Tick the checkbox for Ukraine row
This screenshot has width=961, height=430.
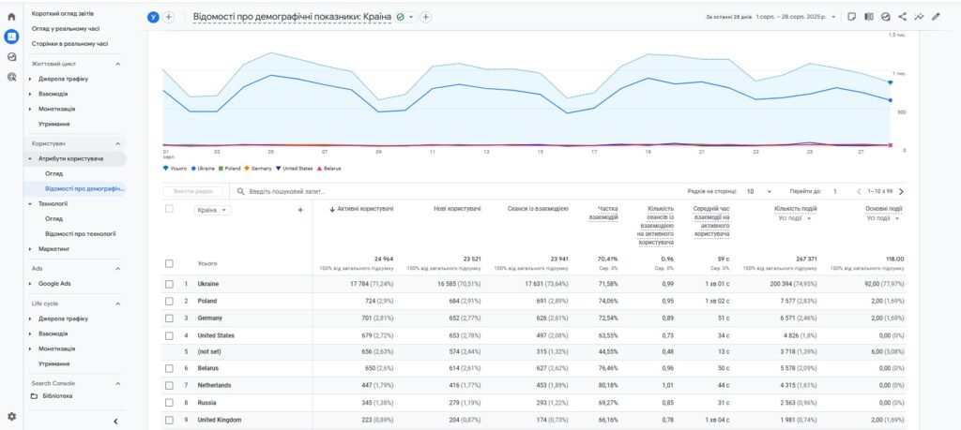pos(169,284)
